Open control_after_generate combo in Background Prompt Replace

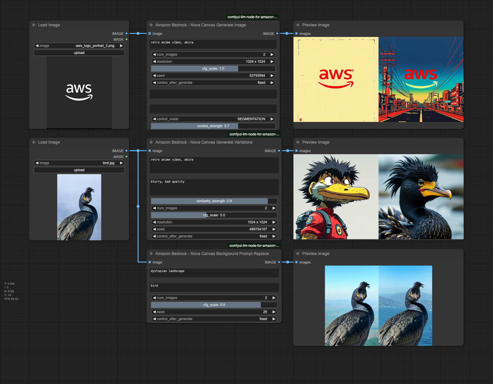pyautogui.click(x=214, y=319)
